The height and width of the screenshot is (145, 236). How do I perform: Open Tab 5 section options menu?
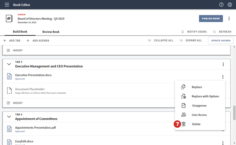(223, 64)
